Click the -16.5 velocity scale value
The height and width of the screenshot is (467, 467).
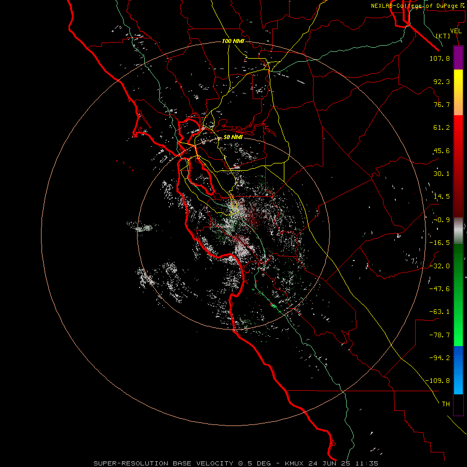click(439, 243)
